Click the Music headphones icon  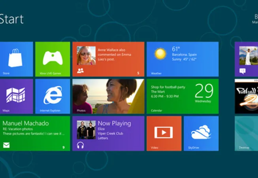pos(80,145)
